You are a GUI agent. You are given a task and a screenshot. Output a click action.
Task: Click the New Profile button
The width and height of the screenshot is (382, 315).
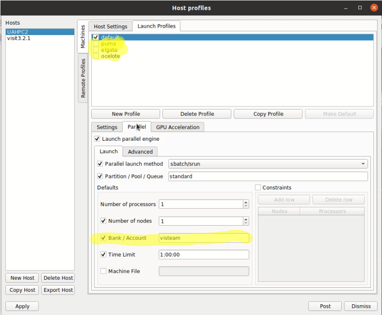tap(126, 114)
